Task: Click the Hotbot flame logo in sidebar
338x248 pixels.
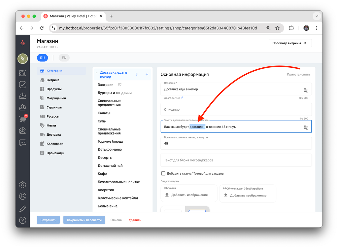Action: click(23, 43)
